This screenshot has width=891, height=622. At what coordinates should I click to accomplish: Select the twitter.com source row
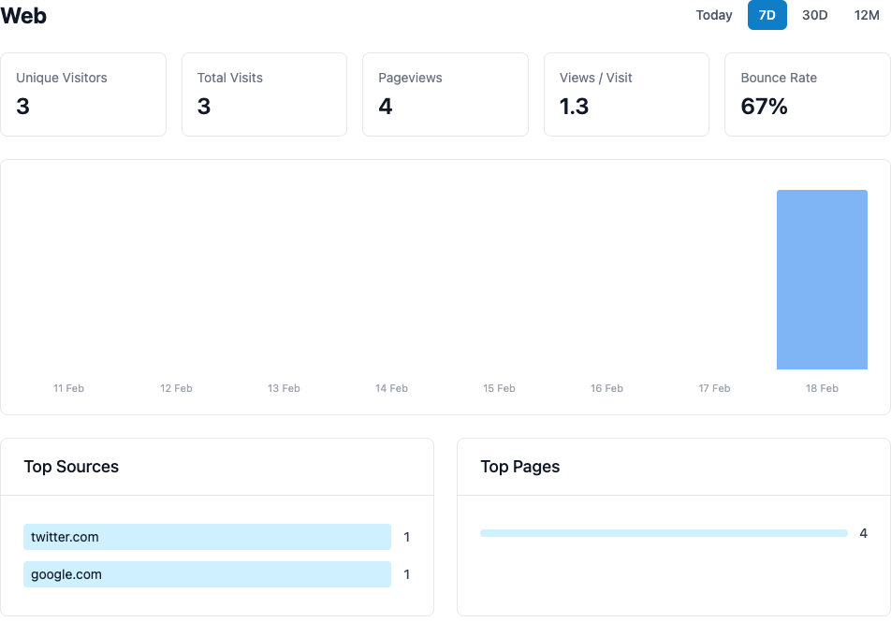tap(208, 536)
